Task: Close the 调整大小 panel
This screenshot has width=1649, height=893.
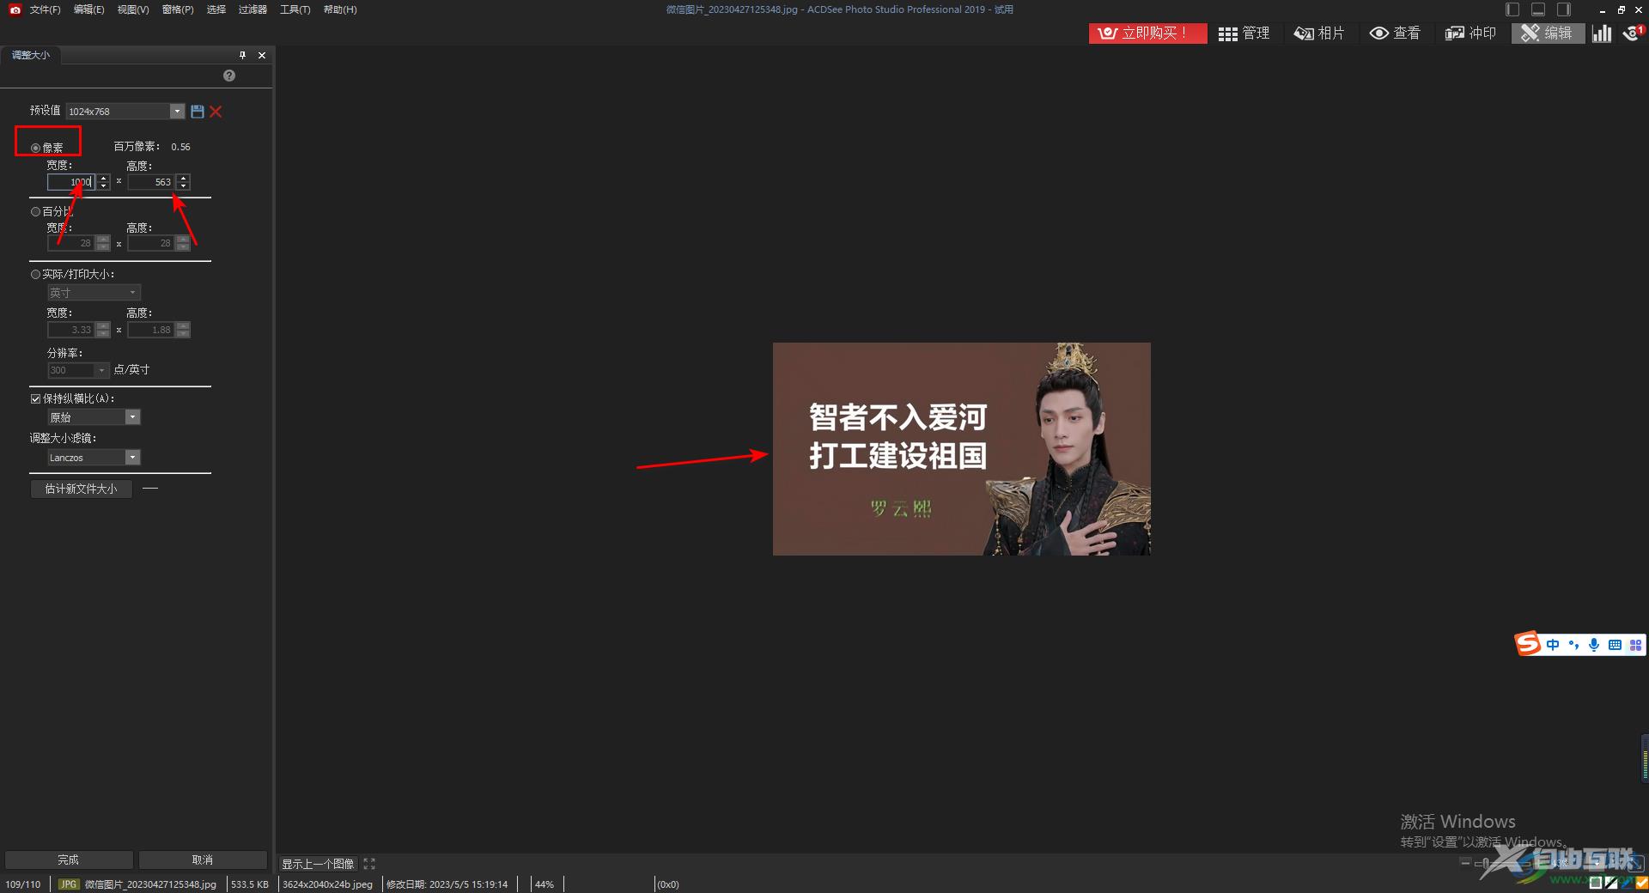Action: pyautogui.click(x=262, y=55)
